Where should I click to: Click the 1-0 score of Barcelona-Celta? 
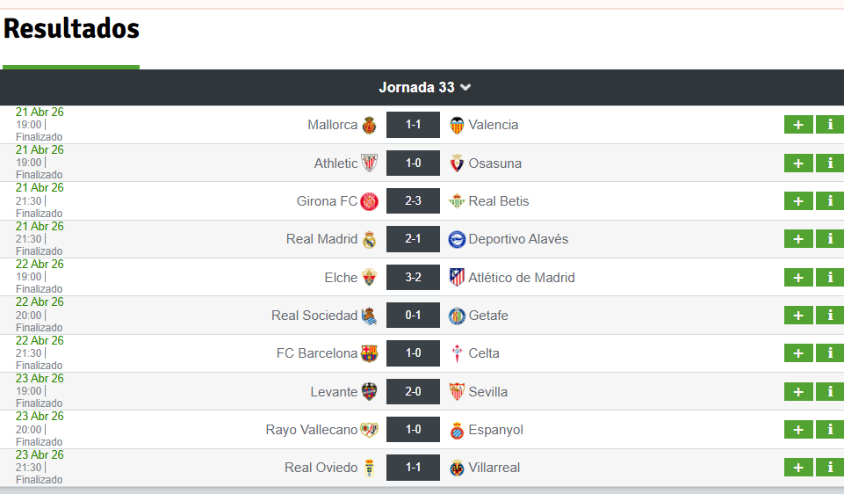(413, 353)
